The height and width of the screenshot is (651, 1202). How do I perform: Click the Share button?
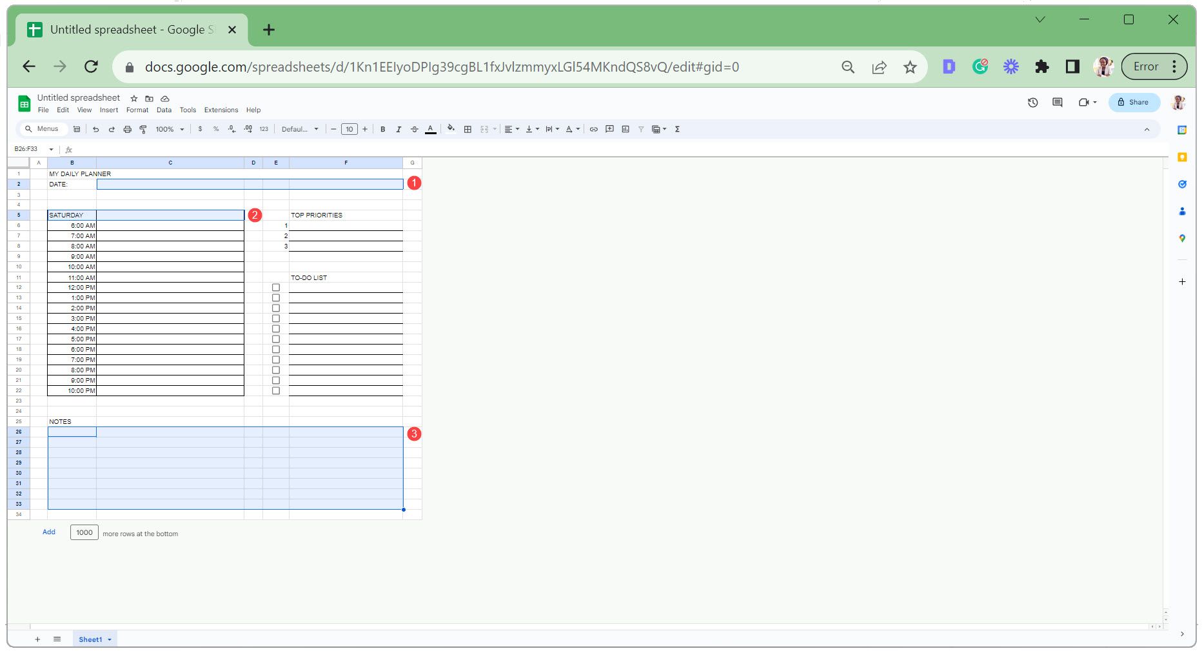1134,102
